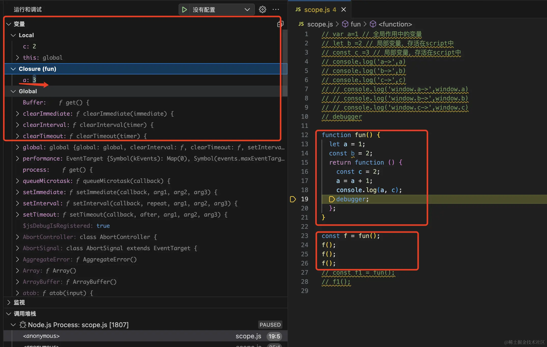
Task: Close the scope.js editor tab
Action: [x=343, y=9]
